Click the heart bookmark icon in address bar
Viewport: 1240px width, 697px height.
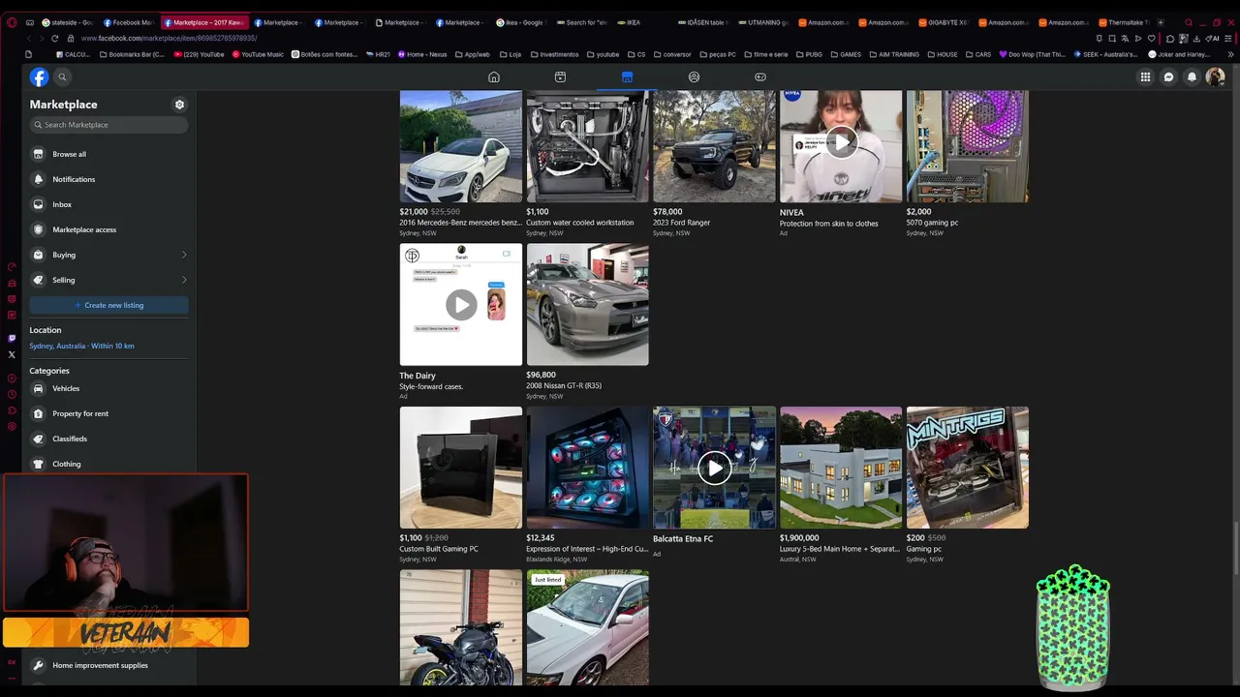pos(1152,38)
